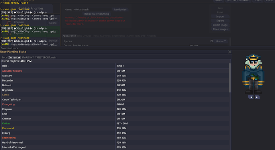Open the Human species dropdown
Screen dimensions: 275x150
221,41
